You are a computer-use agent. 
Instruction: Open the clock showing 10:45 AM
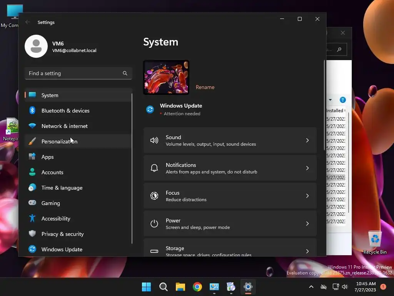point(366,287)
